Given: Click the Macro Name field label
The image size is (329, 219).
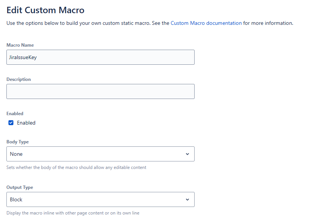Looking at the screenshot, I should click(x=20, y=45).
